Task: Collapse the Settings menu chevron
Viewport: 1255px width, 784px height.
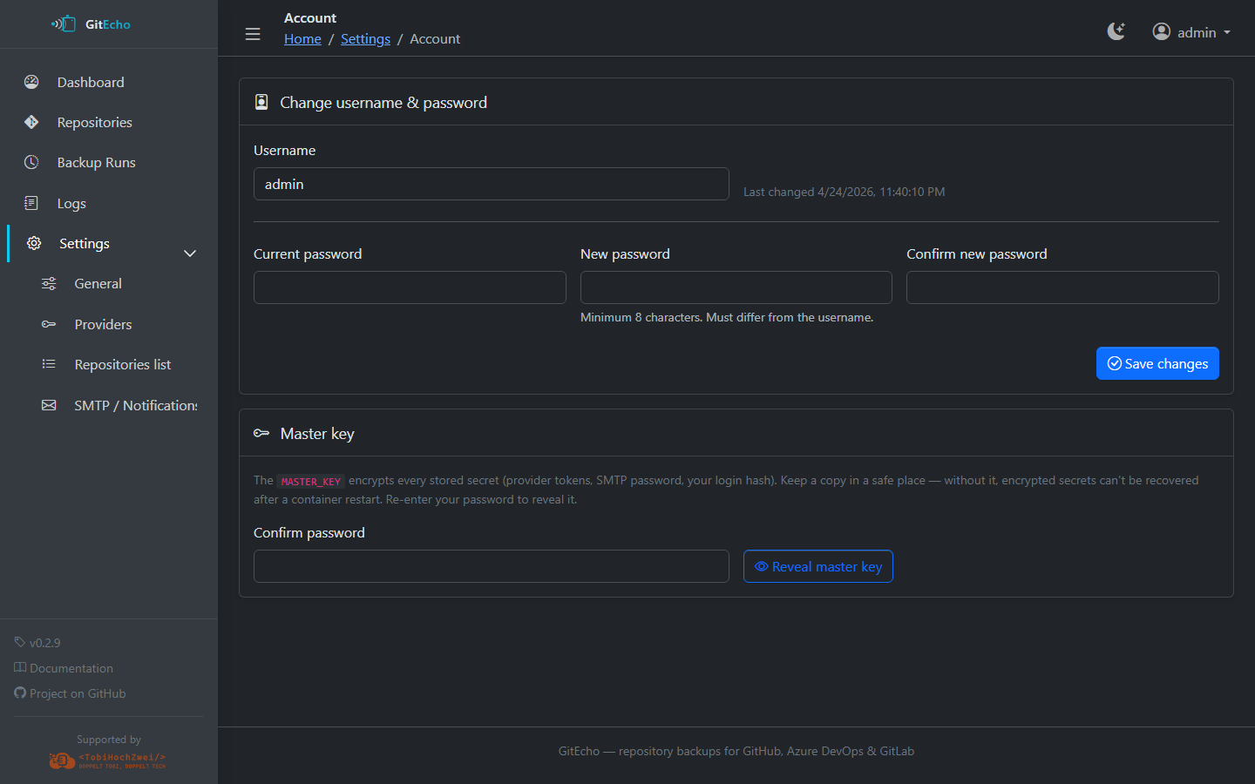Action: click(x=190, y=253)
